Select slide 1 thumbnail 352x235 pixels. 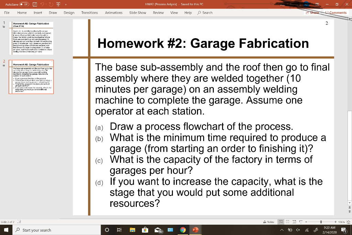[31, 38]
